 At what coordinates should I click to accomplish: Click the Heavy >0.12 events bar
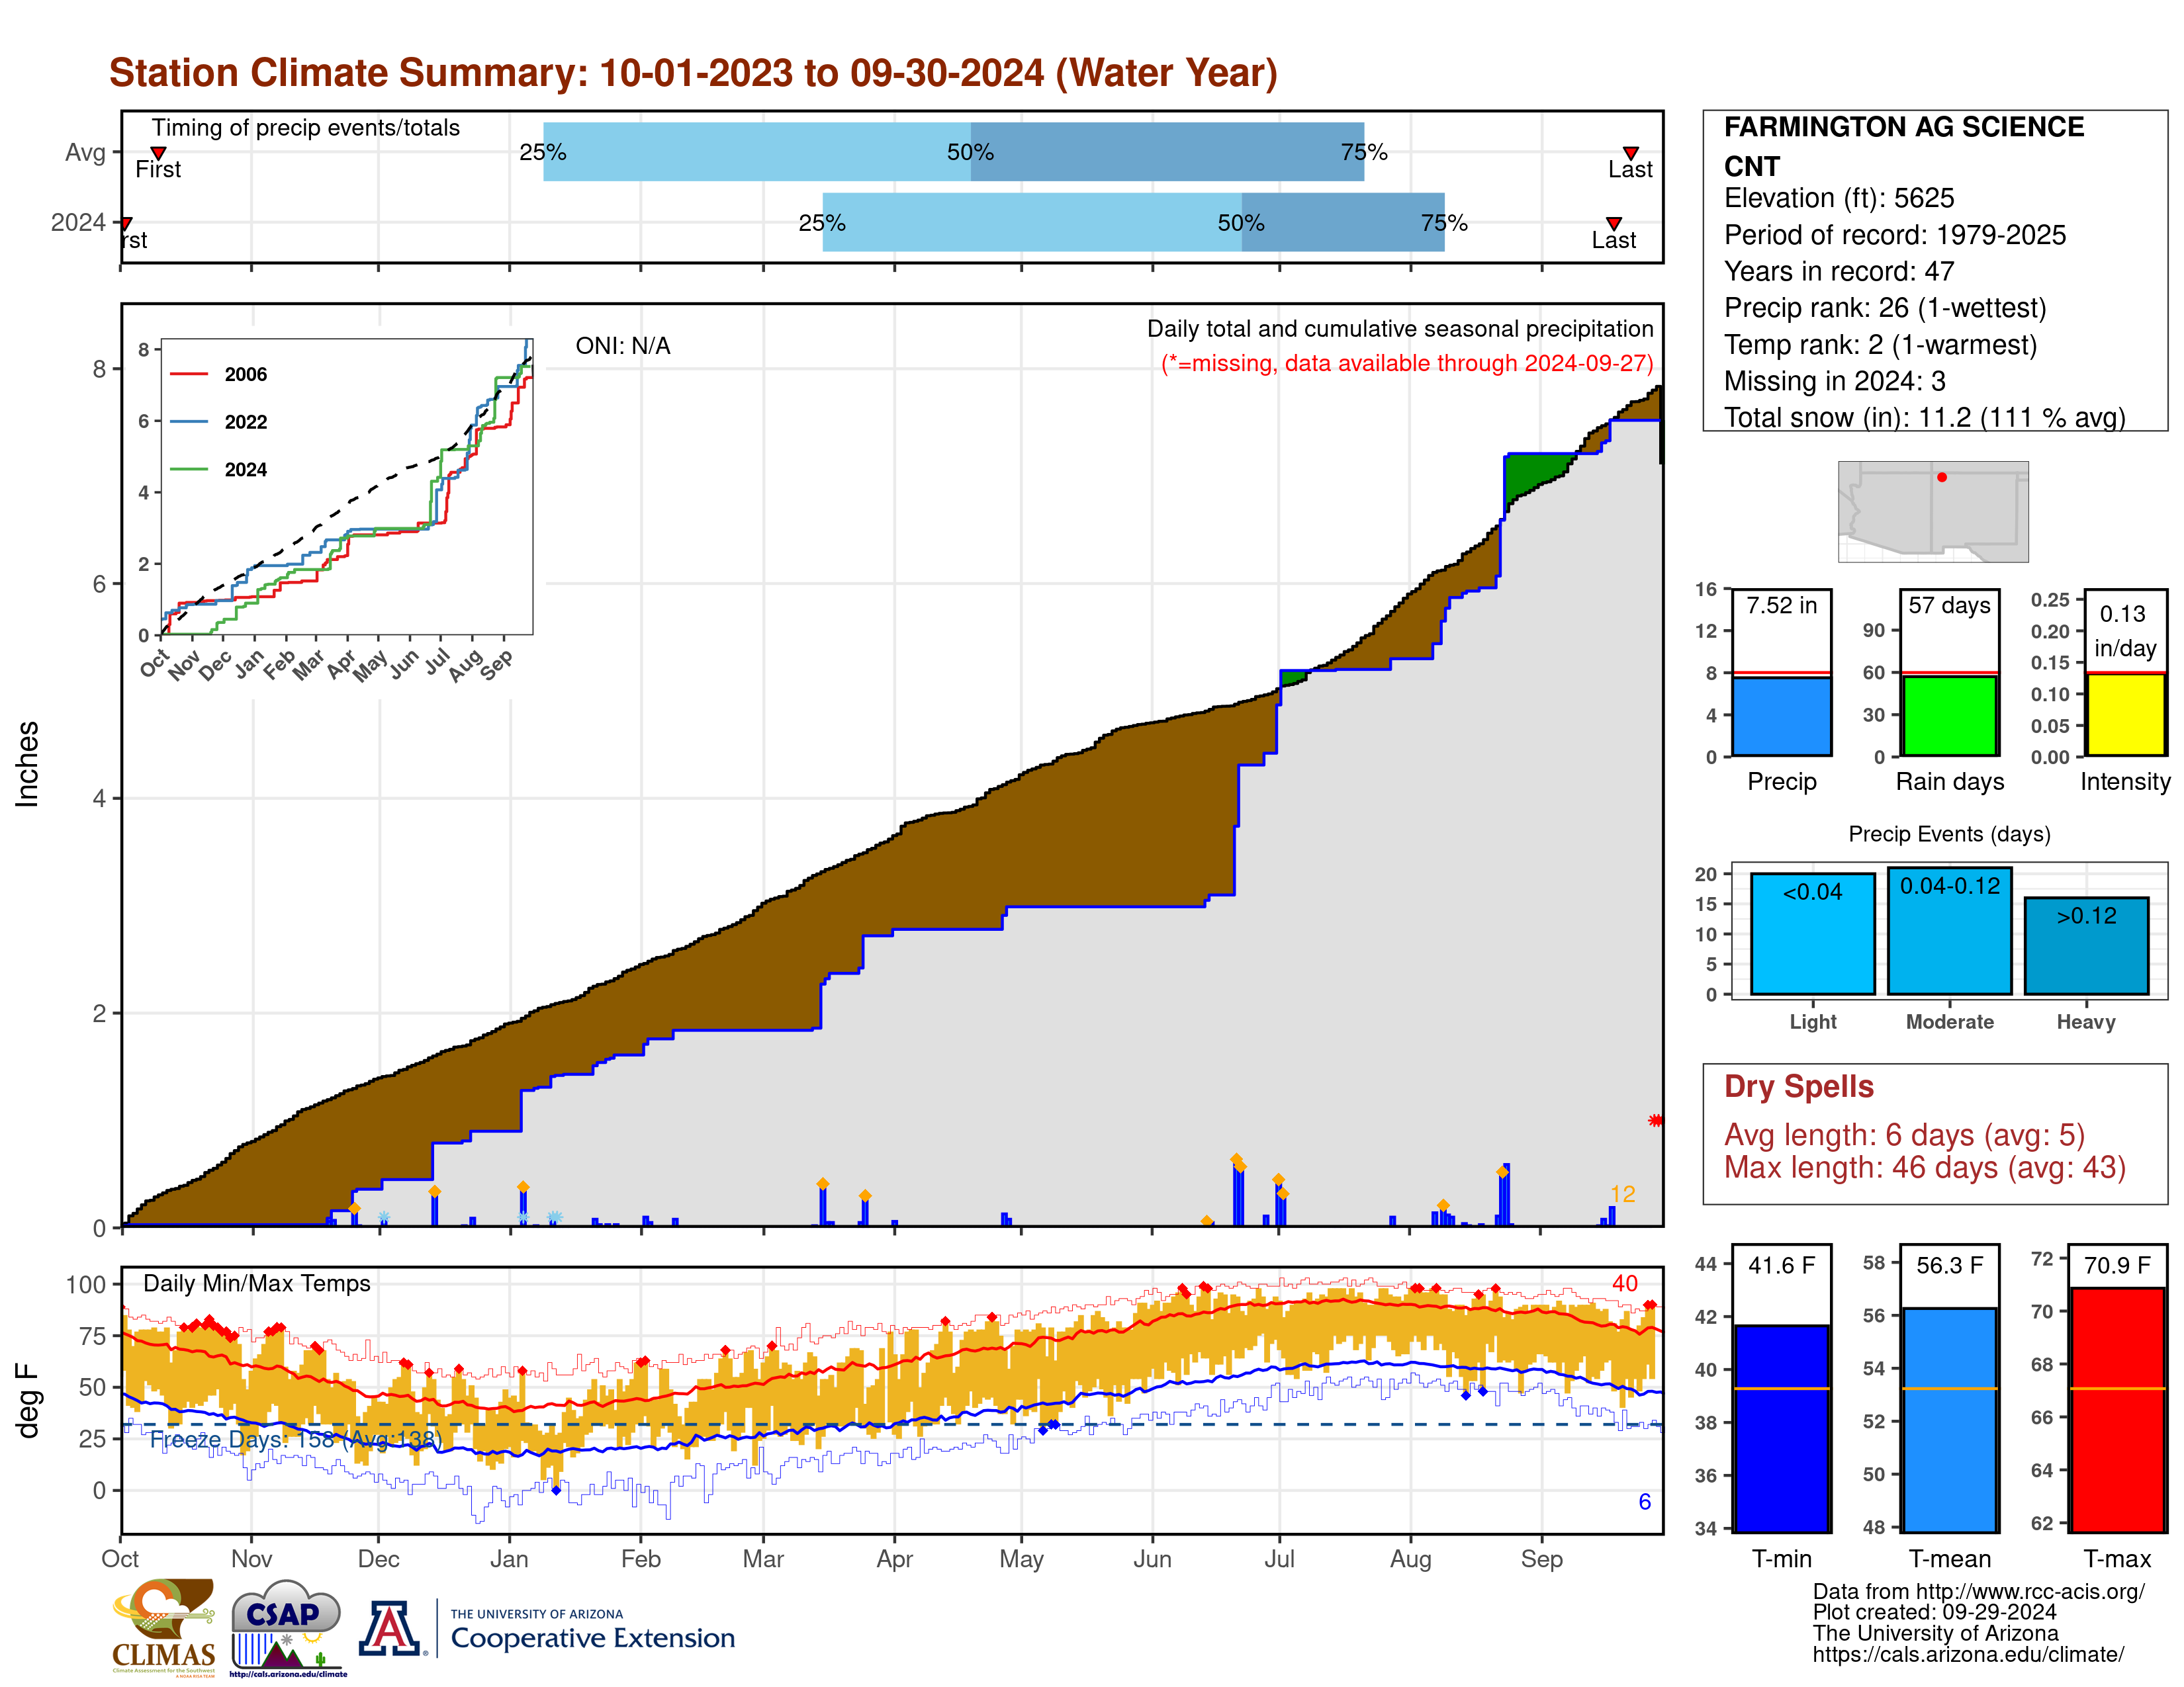(x=2086, y=945)
